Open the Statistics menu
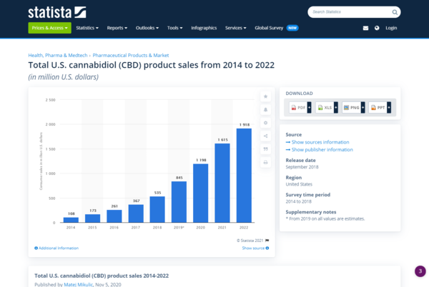This screenshot has height=287, width=429. coord(87,28)
